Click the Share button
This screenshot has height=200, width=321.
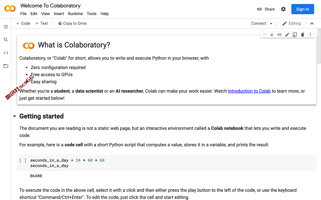[x=266, y=9]
